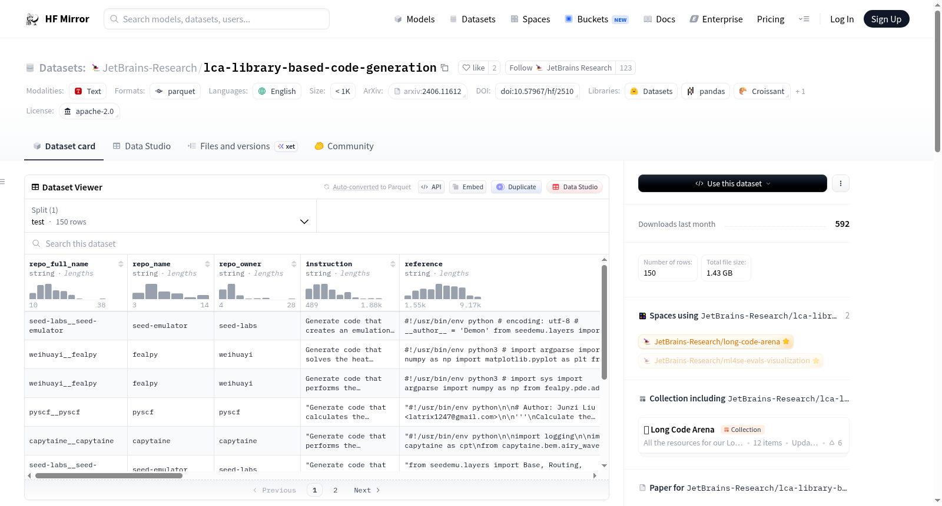Click the Log In link
Image resolution: width=942 pixels, height=506 pixels.
[x=842, y=19]
